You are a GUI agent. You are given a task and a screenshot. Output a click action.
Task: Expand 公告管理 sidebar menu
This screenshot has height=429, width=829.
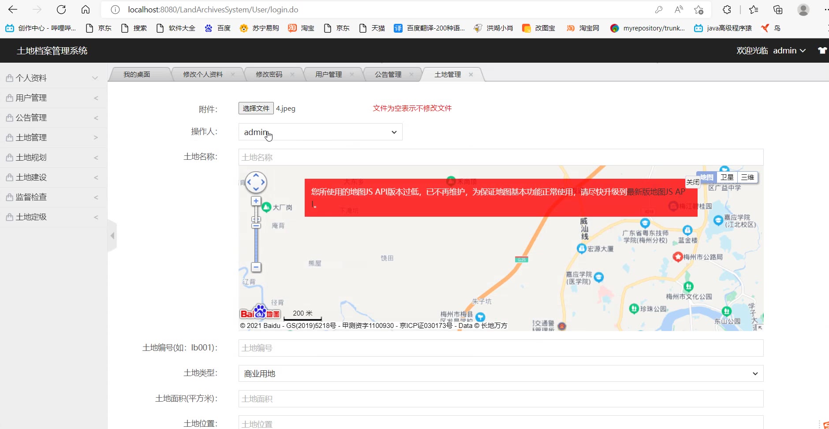[x=53, y=118]
